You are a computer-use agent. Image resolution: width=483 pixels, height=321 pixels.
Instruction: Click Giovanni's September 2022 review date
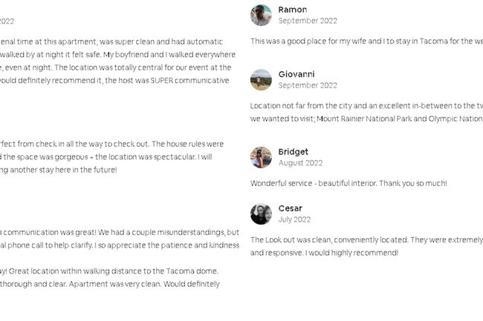pos(308,85)
